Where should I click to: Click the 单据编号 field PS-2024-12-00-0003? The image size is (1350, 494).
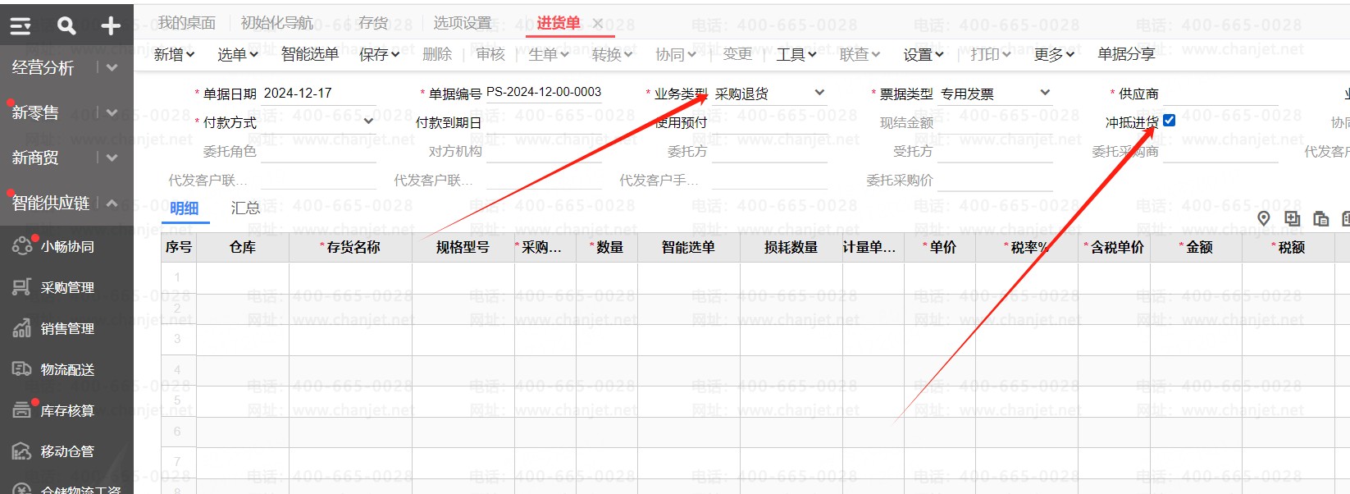(544, 93)
